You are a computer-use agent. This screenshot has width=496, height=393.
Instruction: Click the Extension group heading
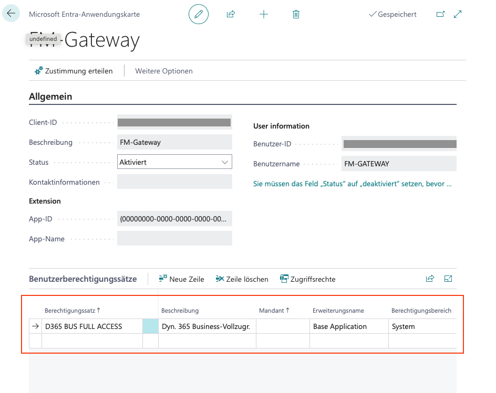[45, 201]
